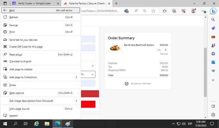Image resolution: width=219 pixels, height=128 pixels.
Task: Select Save as in the context menu
Action: 40,25
